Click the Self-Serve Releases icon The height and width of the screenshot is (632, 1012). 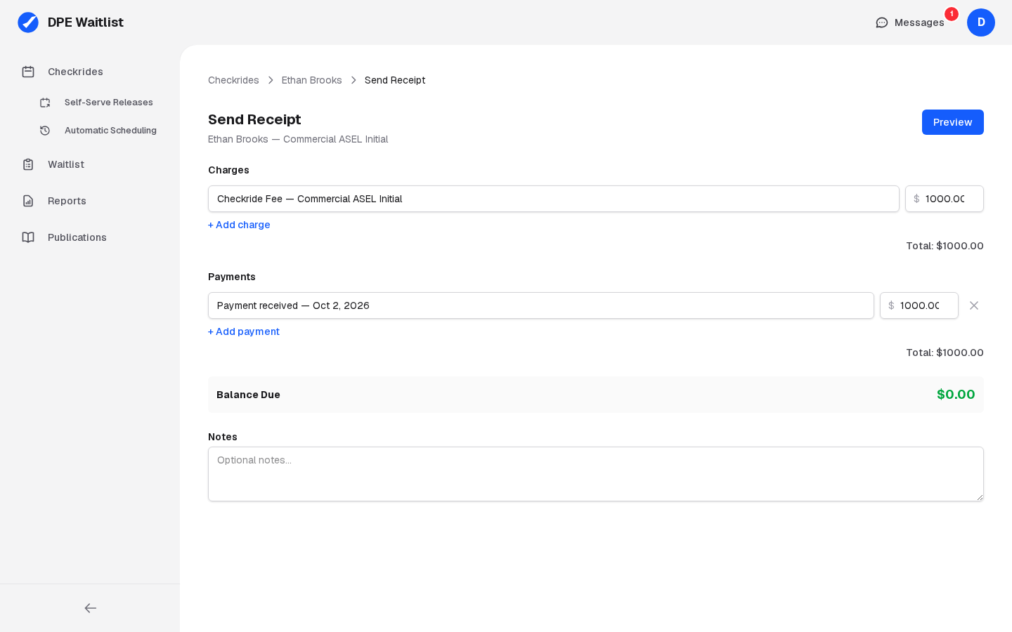click(45, 103)
